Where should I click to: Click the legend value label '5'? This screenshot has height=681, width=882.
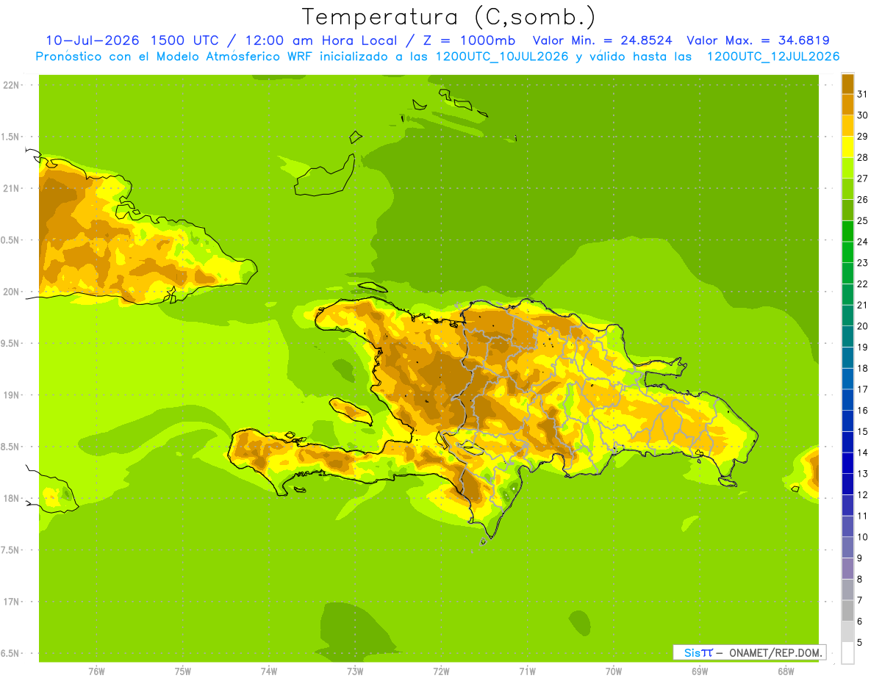[860, 642]
